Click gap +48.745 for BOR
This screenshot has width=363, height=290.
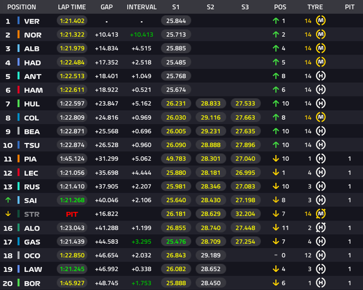point(106,283)
